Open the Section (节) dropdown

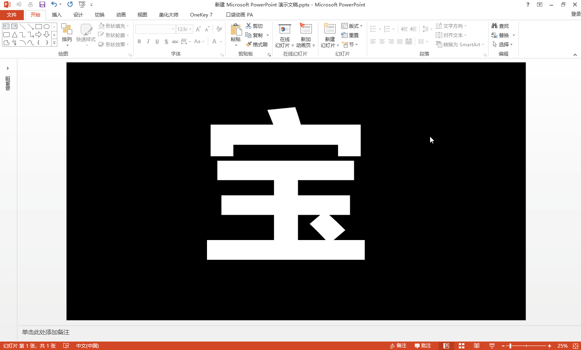pyautogui.click(x=349, y=44)
